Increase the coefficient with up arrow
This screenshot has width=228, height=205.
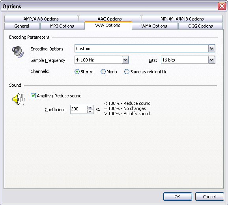pos(90,108)
